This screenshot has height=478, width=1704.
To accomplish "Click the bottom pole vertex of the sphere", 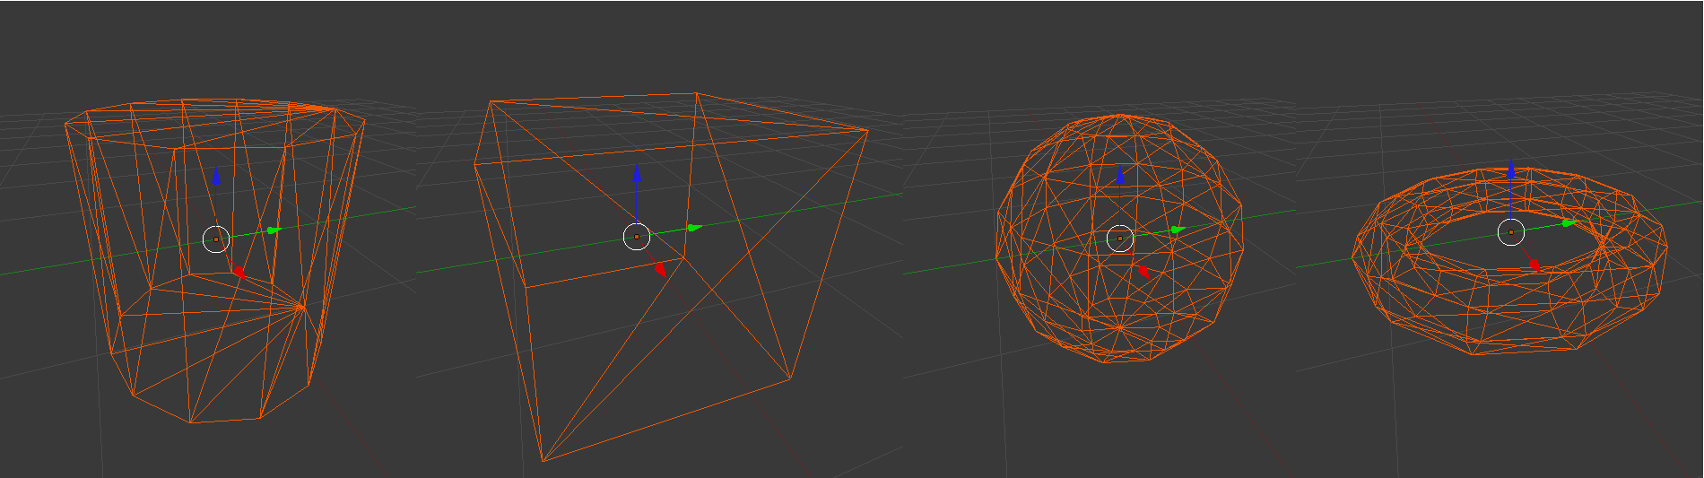I will click(x=1120, y=328).
